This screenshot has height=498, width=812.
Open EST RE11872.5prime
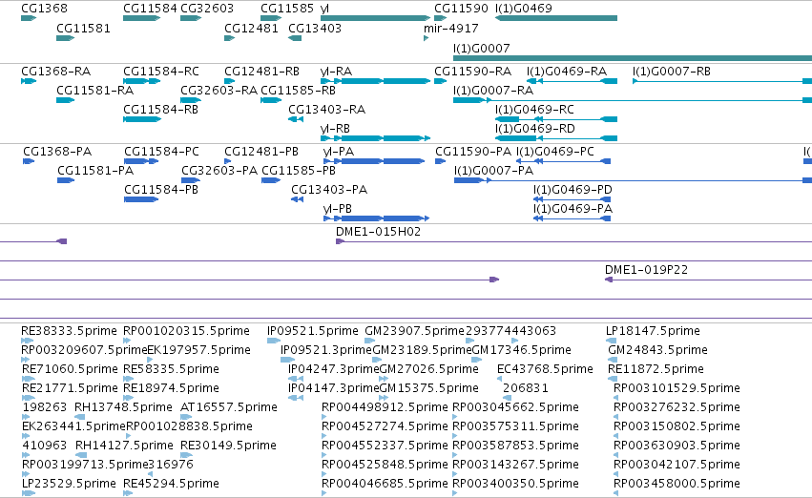click(x=614, y=379)
